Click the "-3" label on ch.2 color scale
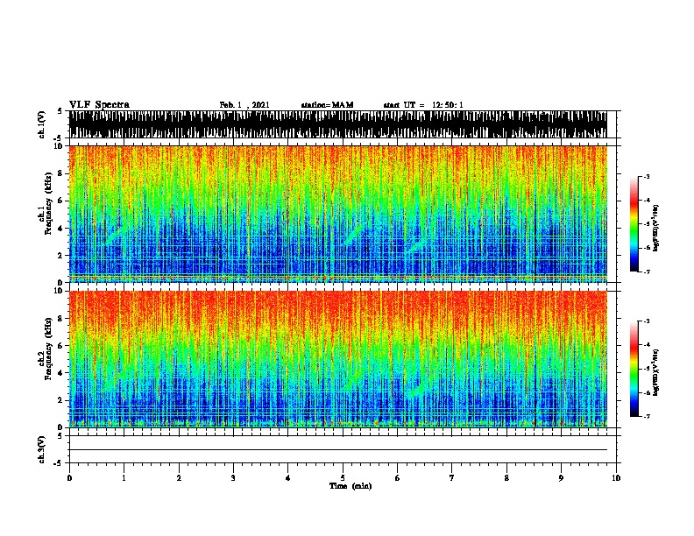 point(647,321)
